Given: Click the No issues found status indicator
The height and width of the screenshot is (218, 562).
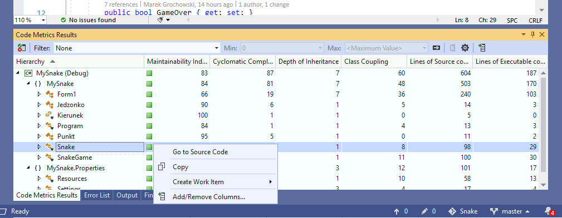Looking at the screenshot, I should pos(88,21).
